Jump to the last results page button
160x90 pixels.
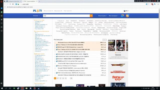[71, 78]
